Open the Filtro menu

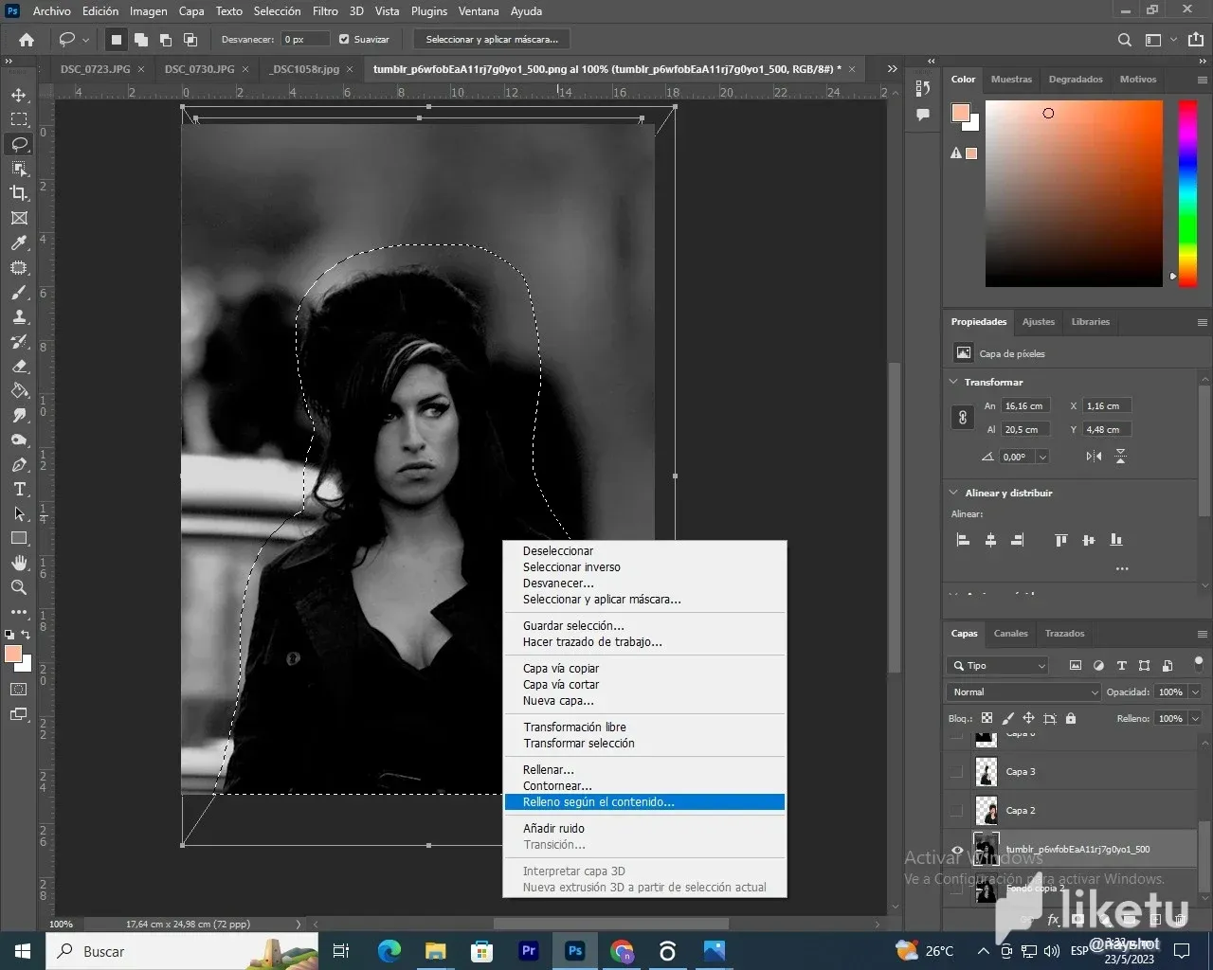[x=325, y=11]
